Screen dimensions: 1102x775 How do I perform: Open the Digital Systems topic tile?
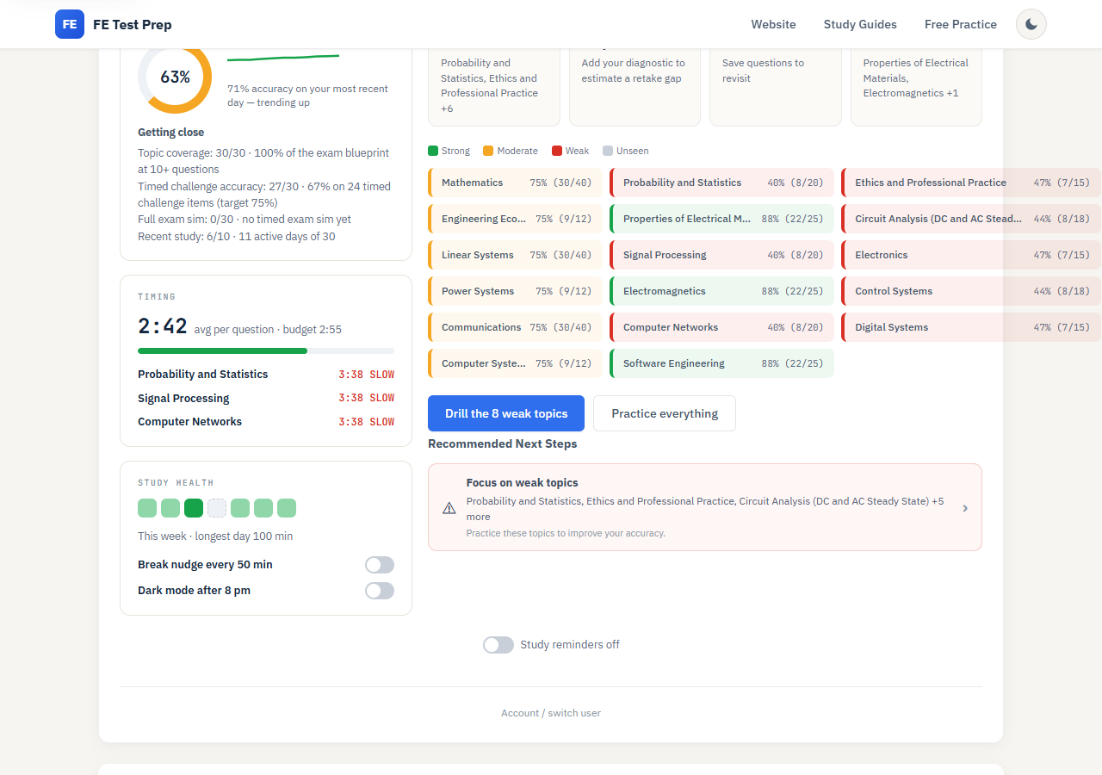pos(971,327)
